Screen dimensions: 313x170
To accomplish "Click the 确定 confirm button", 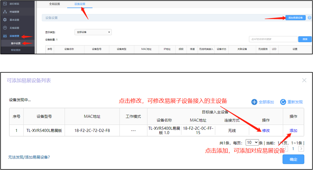I will pyautogui.click(x=293, y=159).
